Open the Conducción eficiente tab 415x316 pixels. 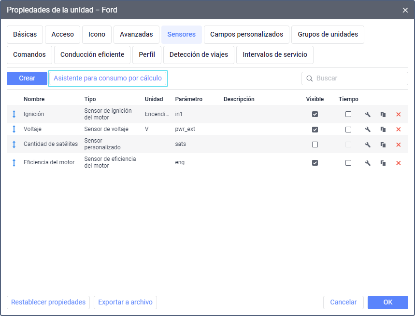tap(92, 55)
